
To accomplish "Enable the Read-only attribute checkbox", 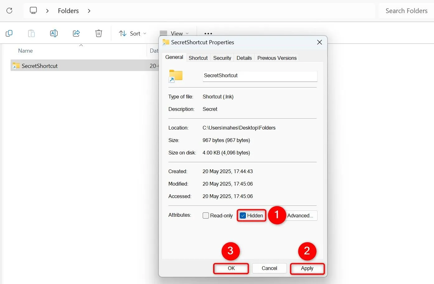I will 206,215.
